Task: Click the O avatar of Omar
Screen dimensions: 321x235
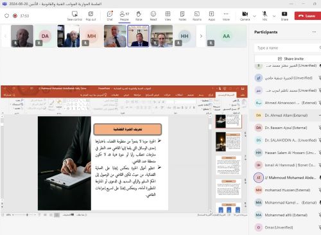Action: [x=259, y=227]
